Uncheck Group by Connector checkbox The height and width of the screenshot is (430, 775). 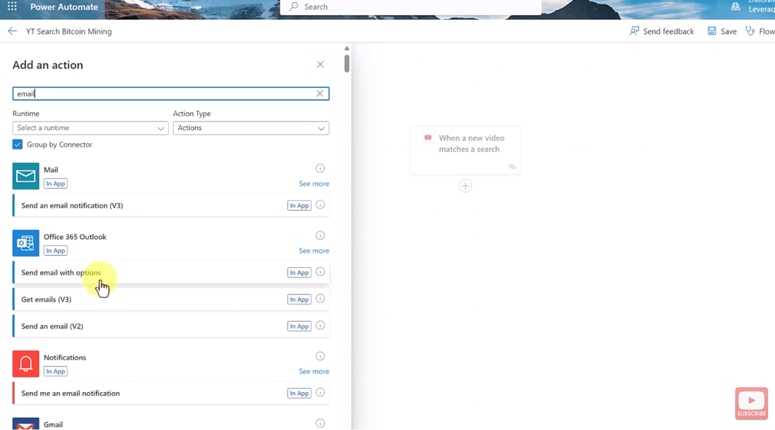click(17, 144)
